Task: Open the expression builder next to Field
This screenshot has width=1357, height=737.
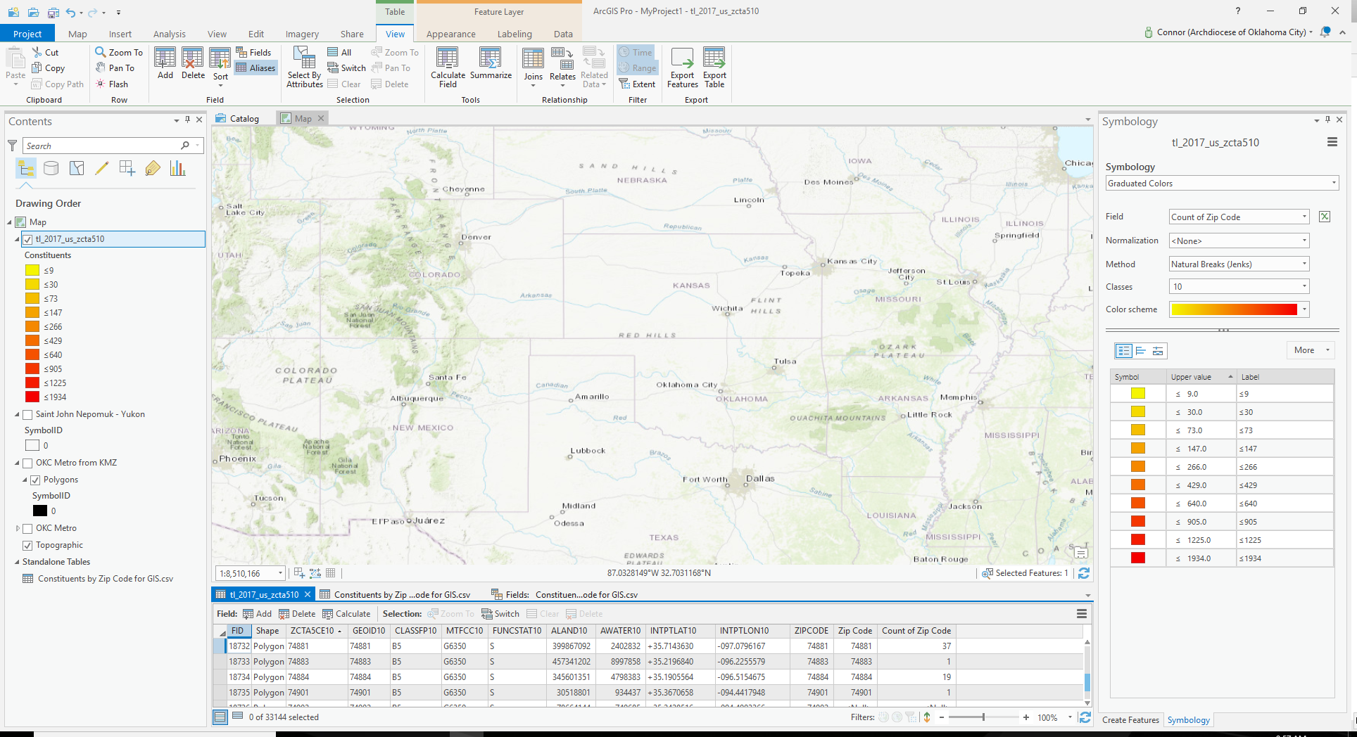Action: pyautogui.click(x=1325, y=217)
